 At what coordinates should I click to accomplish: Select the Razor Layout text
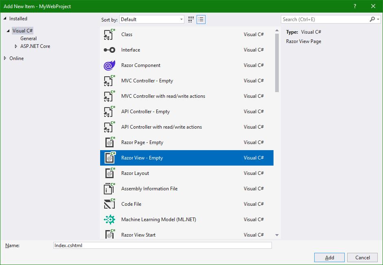(135, 173)
